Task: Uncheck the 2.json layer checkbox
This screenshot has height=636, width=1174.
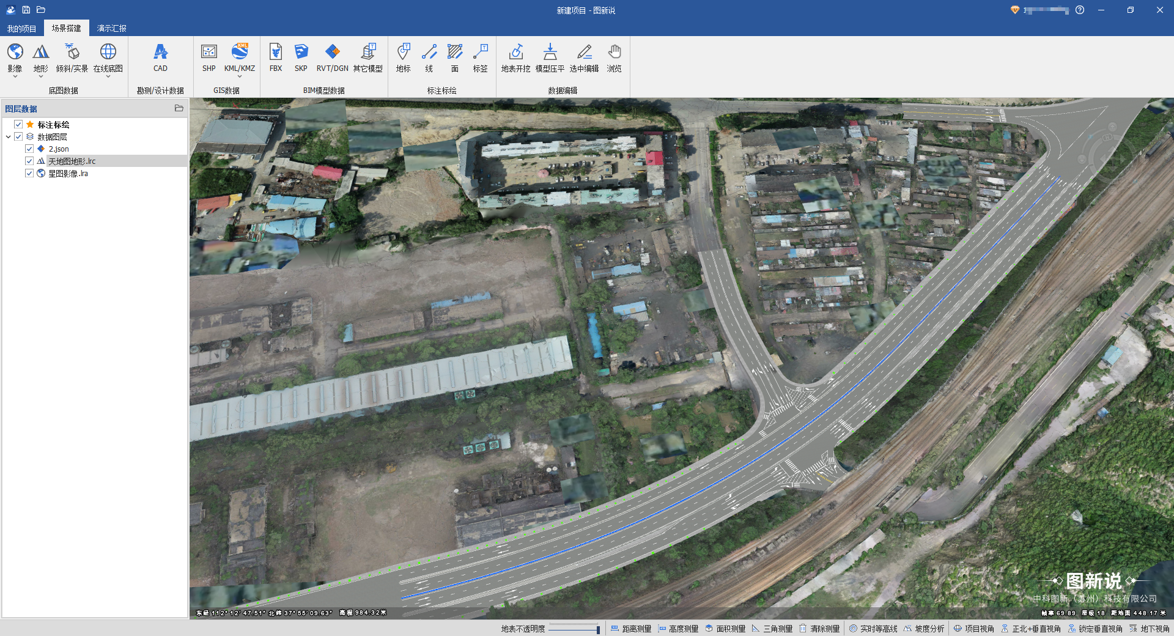Action: (x=29, y=149)
